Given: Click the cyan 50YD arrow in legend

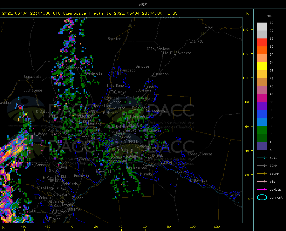Looking at the screenshot, I should (262, 158).
